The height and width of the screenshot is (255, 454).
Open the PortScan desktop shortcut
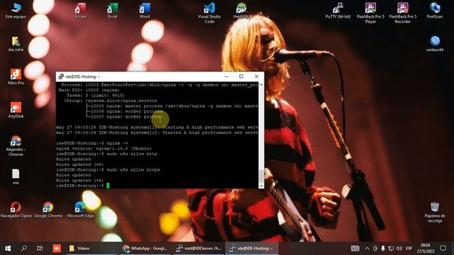[435, 11]
